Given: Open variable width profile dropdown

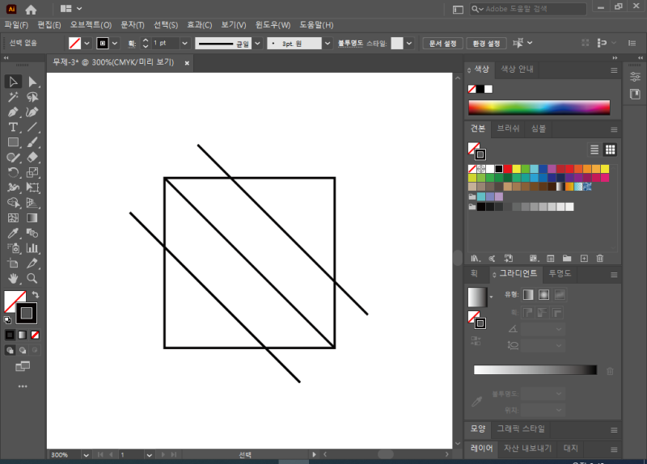Looking at the screenshot, I should pos(257,43).
